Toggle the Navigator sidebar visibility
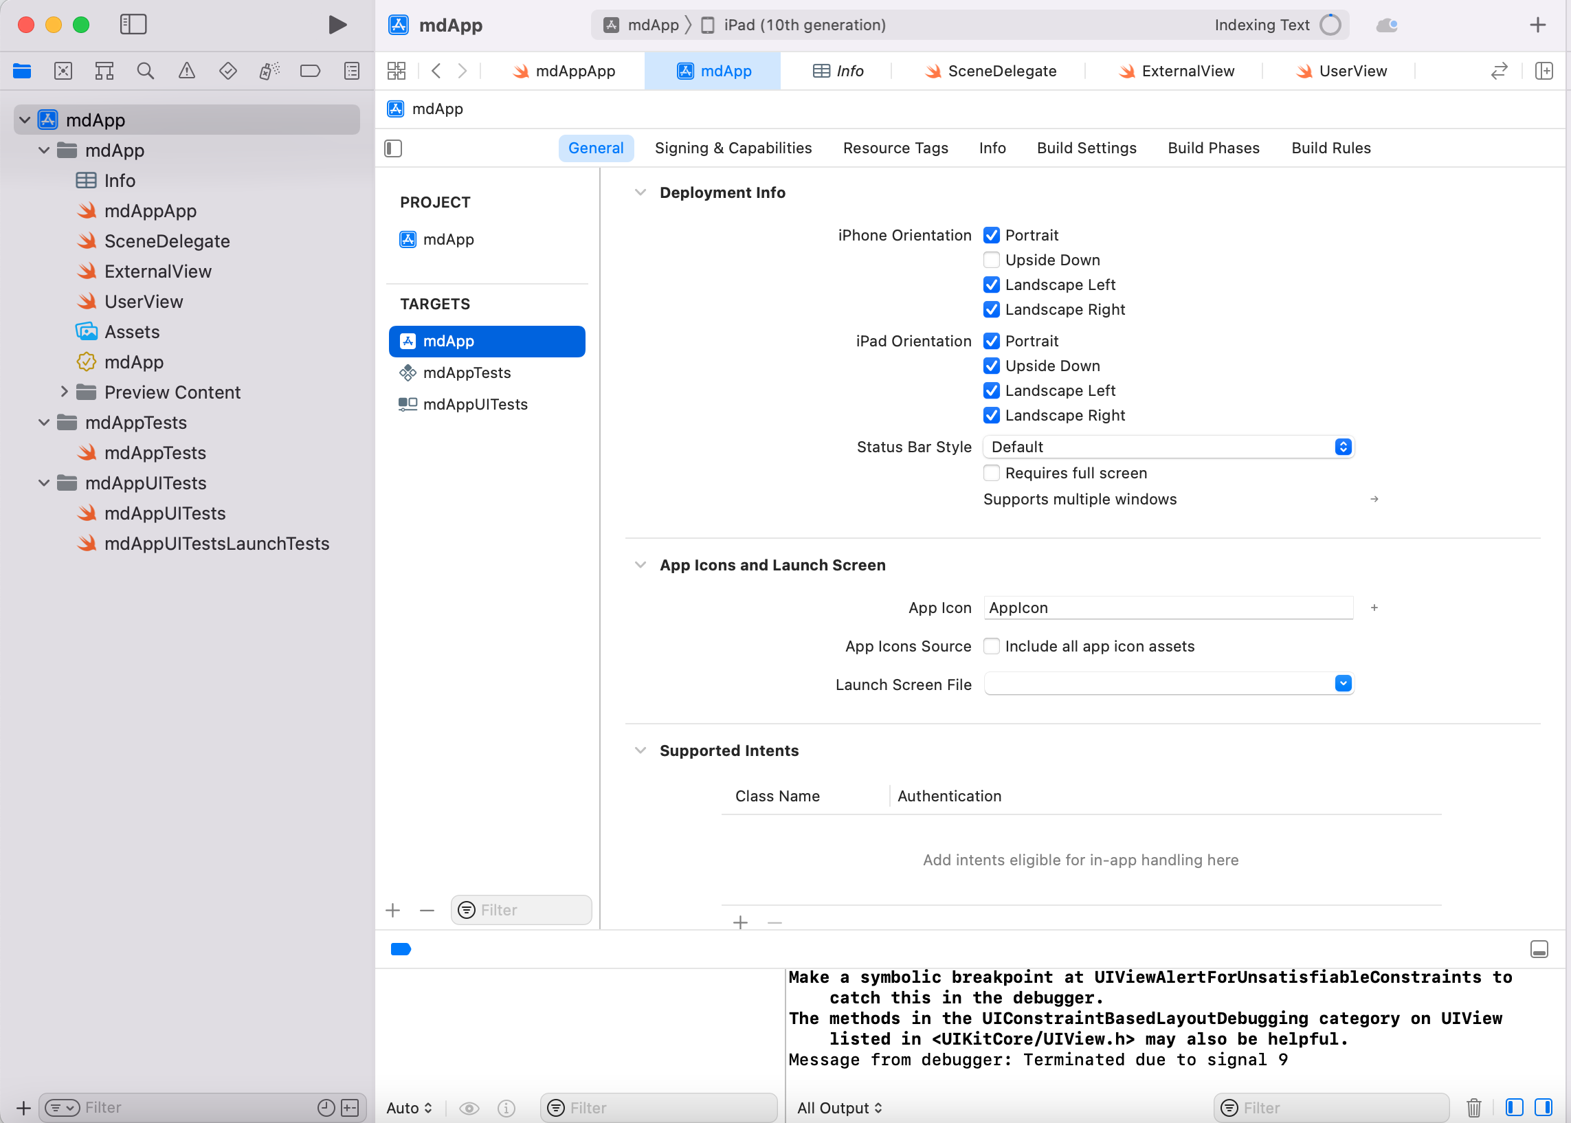The image size is (1571, 1123). (133, 24)
